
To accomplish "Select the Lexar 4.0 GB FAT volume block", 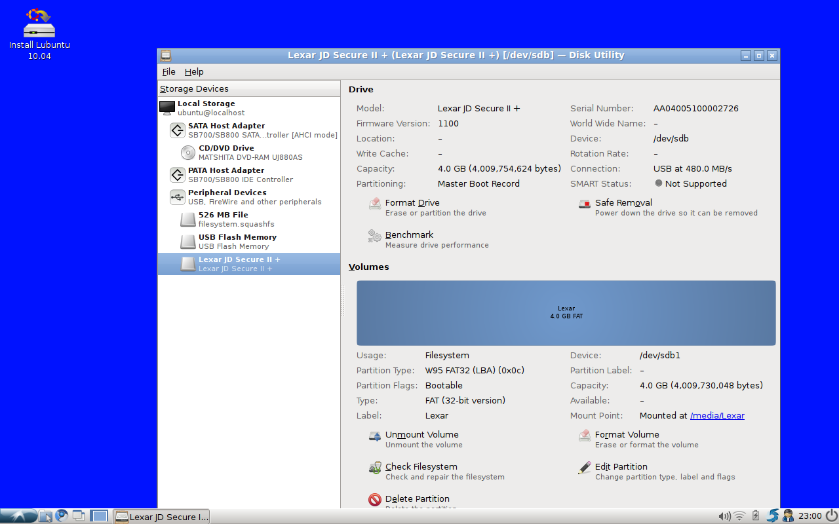I will [566, 313].
